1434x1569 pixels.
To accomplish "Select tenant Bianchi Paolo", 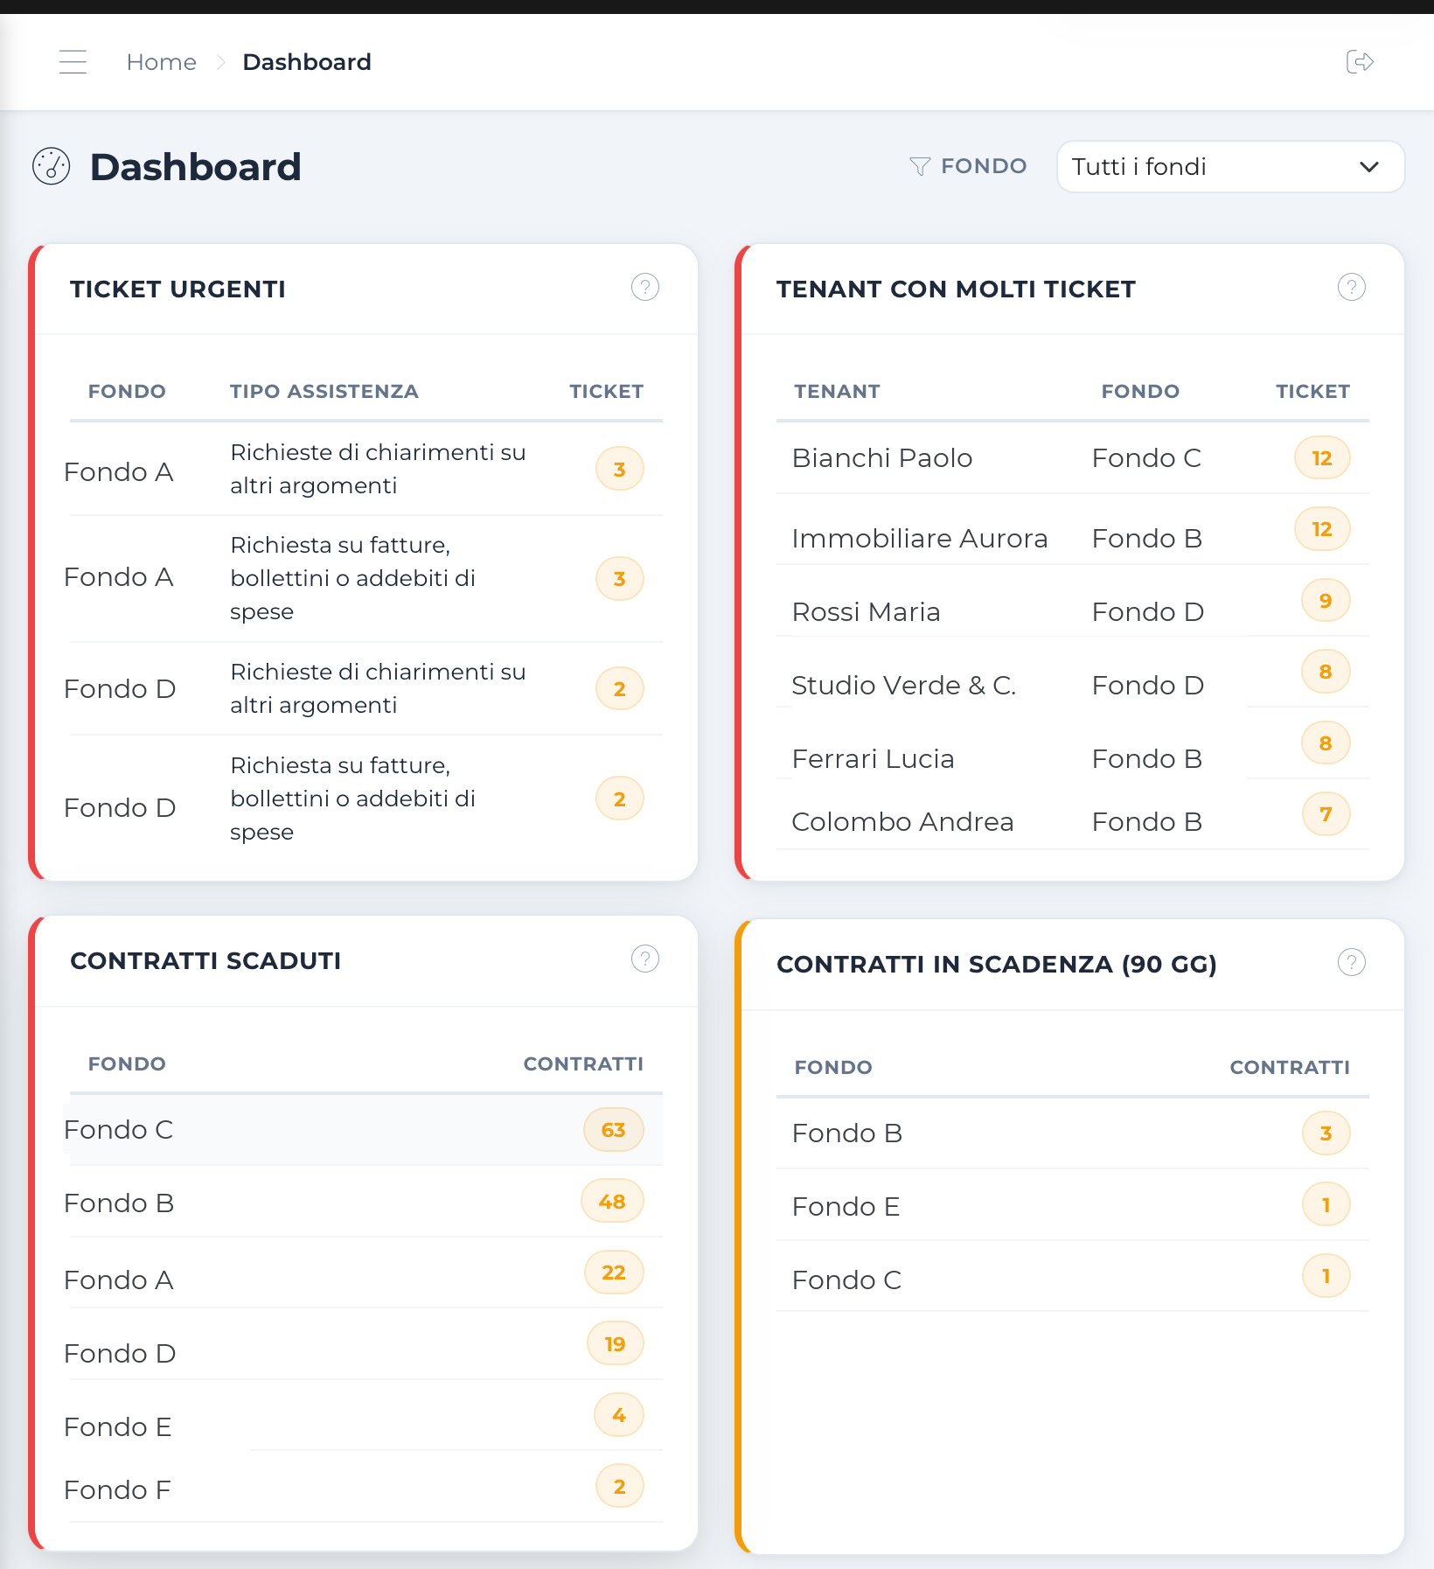I will [882, 458].
